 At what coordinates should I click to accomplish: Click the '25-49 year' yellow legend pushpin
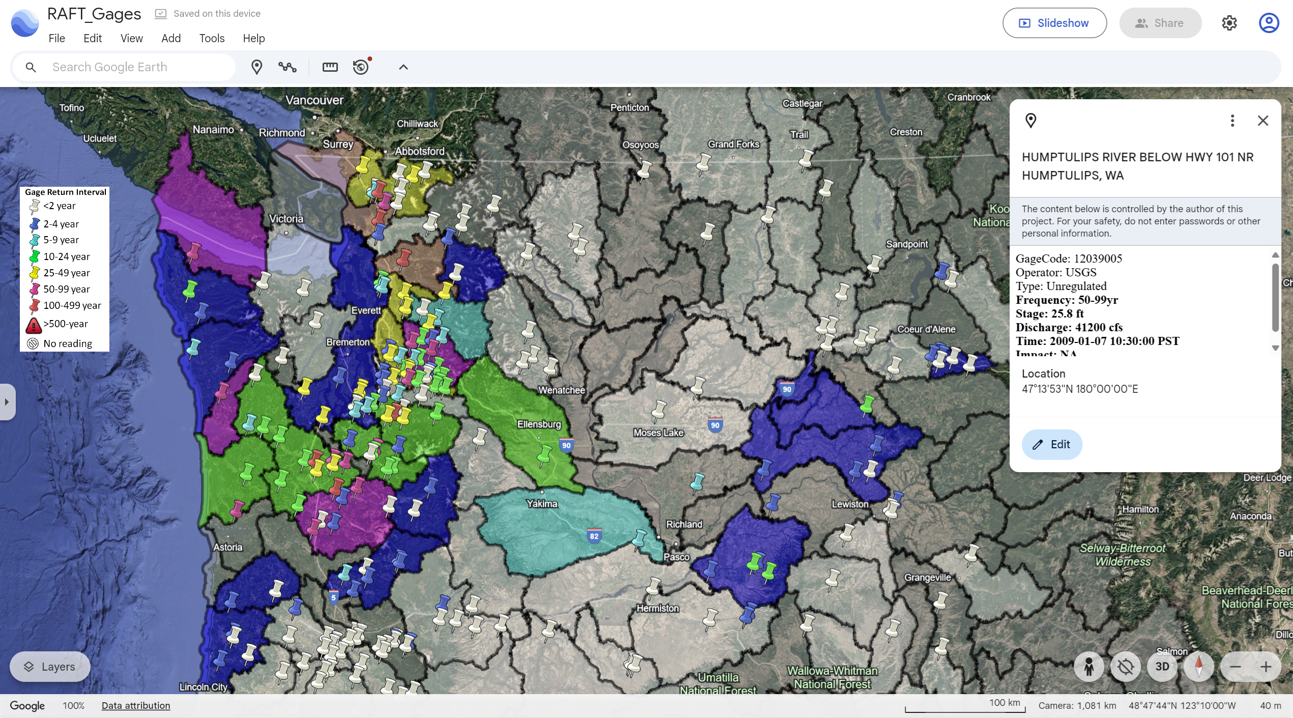coord(34,273)
